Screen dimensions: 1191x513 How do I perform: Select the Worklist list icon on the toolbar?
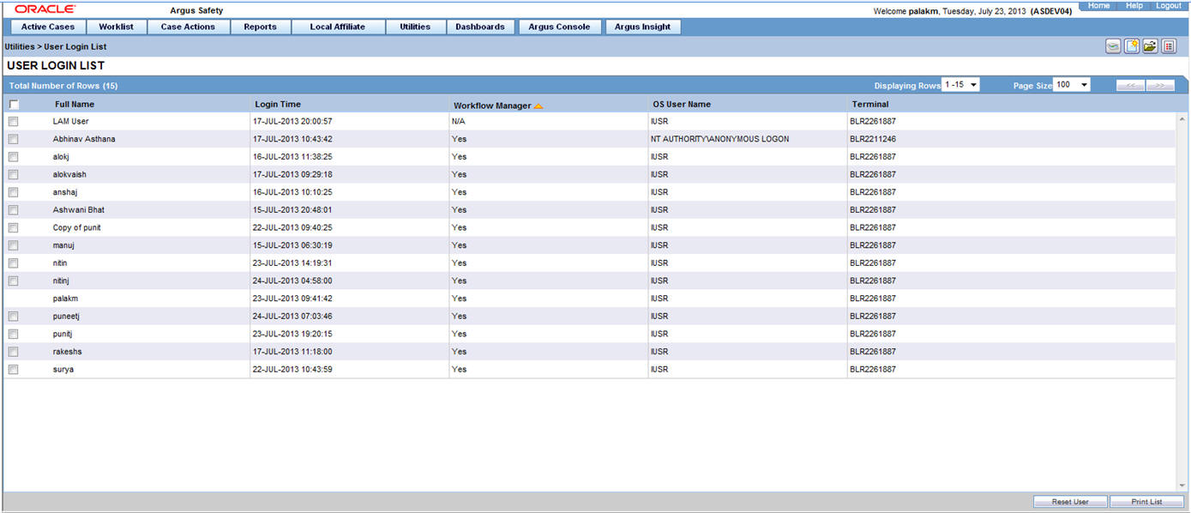click(x=1169, y=45)
